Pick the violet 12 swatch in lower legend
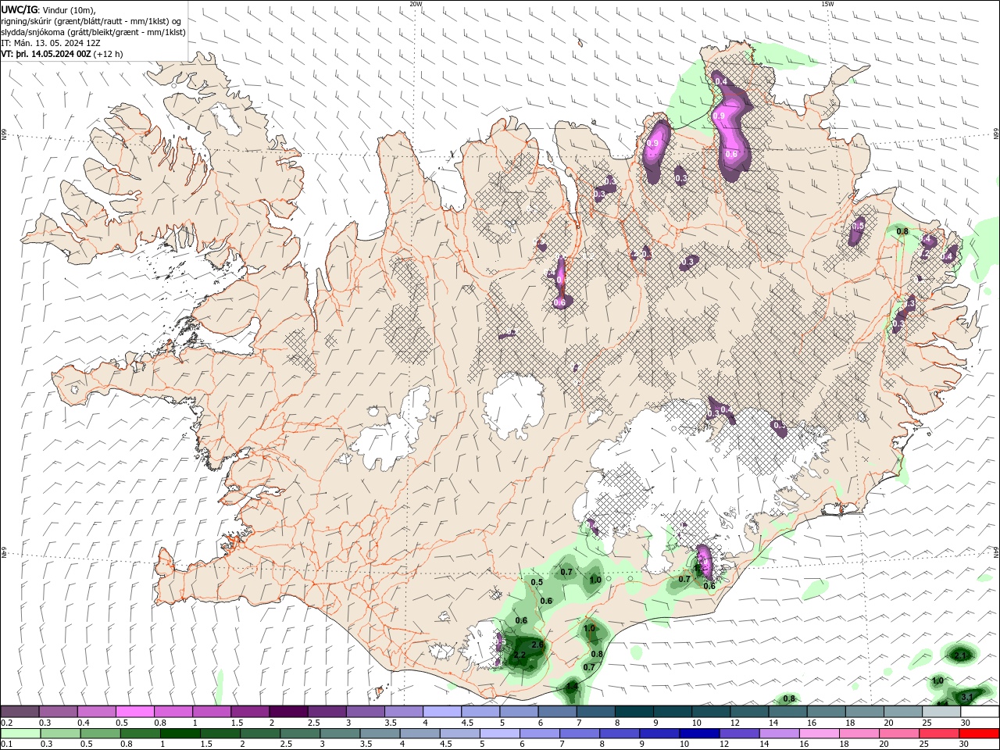The width and height of the screenshot is (1000, 750). click(x=739, y=734)
